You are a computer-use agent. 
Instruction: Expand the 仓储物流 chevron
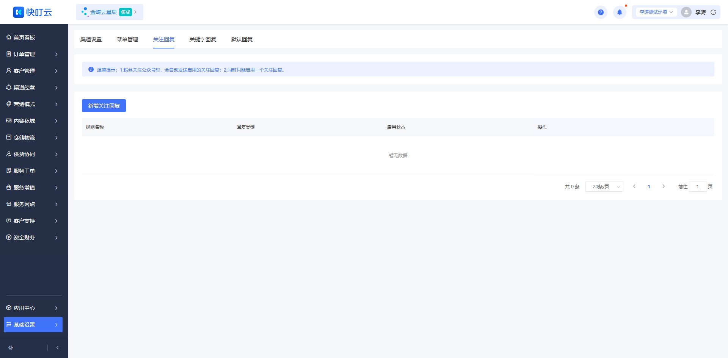click(56, 138)
